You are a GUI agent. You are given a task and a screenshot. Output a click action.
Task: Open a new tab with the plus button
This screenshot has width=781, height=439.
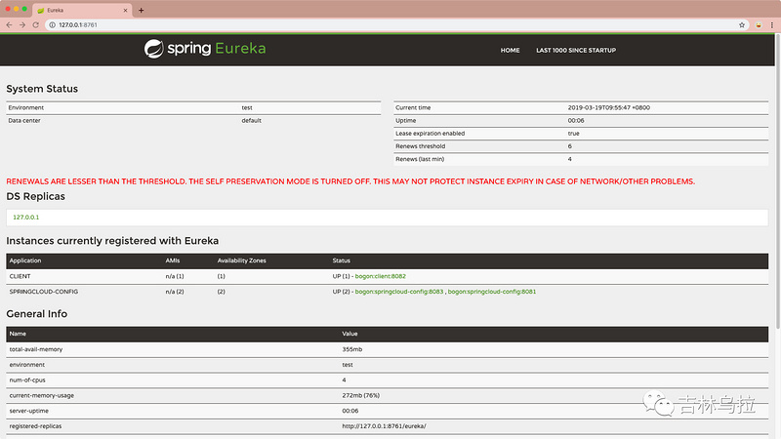pyautogui.click(x=141, y=10)
